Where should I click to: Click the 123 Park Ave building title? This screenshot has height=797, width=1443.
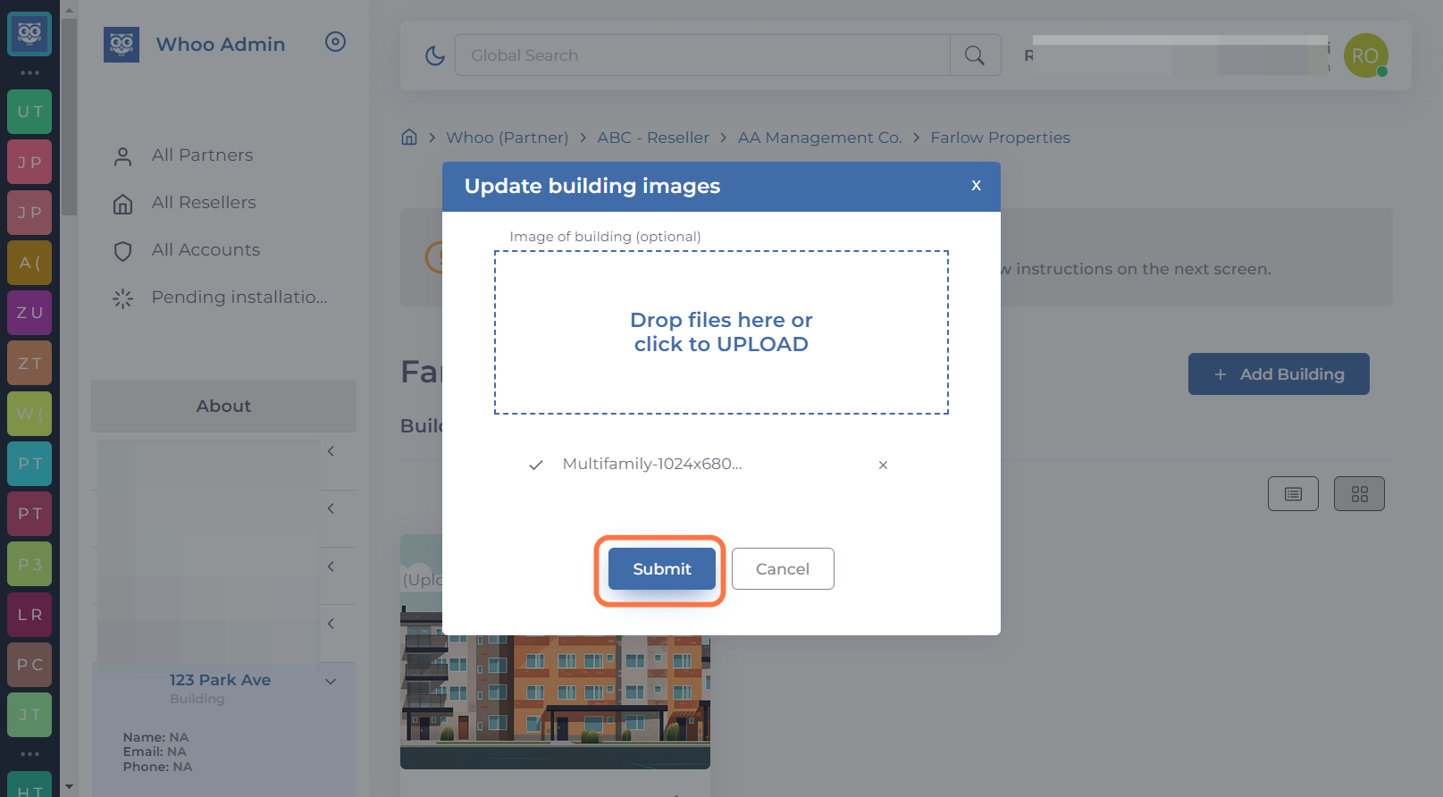pos(220,680)
